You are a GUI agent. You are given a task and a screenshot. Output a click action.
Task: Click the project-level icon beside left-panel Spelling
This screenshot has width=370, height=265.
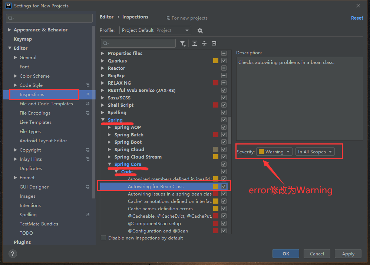(87, 214)
